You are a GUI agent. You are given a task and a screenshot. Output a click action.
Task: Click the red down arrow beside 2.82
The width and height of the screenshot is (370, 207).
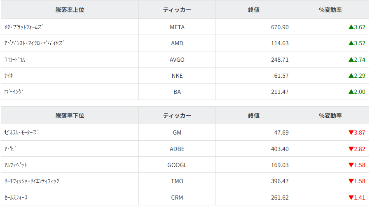[351, 149]
